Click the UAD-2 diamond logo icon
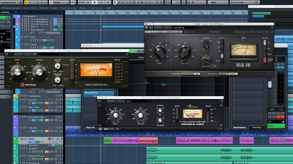 (100, 129)
